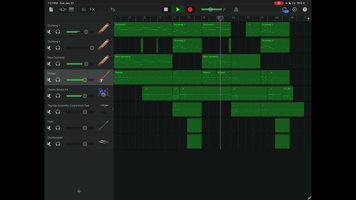Select the Guzheng 2 instrument icon
The height and width of the screenshot is (200, 356).
103,45
